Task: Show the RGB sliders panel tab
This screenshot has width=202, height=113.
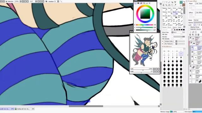Action: tap(138, 3)
